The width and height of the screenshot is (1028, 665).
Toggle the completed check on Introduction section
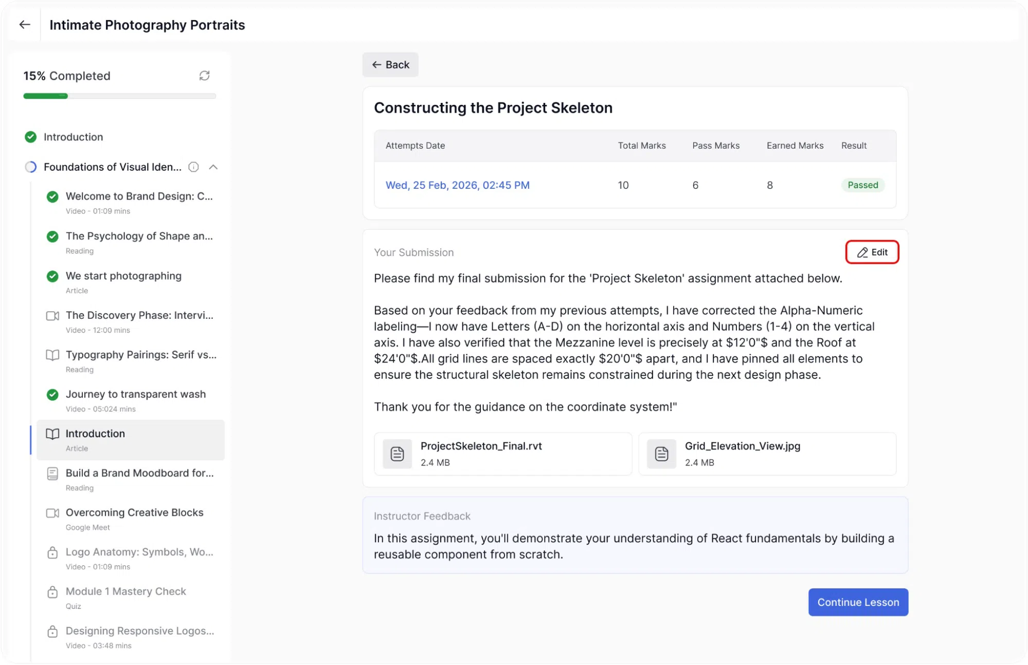31,137
